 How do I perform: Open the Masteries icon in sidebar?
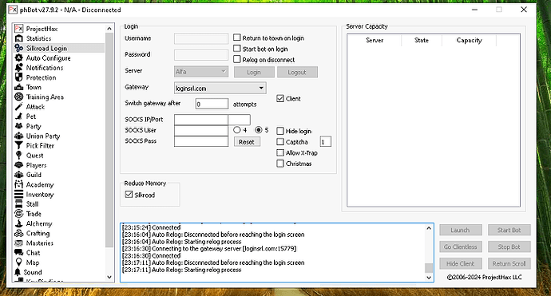[18, 243]
